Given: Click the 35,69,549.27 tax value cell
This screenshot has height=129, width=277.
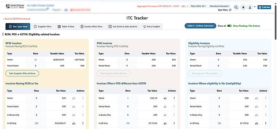Looking at the screenshot, I should [x=60, y=123].
